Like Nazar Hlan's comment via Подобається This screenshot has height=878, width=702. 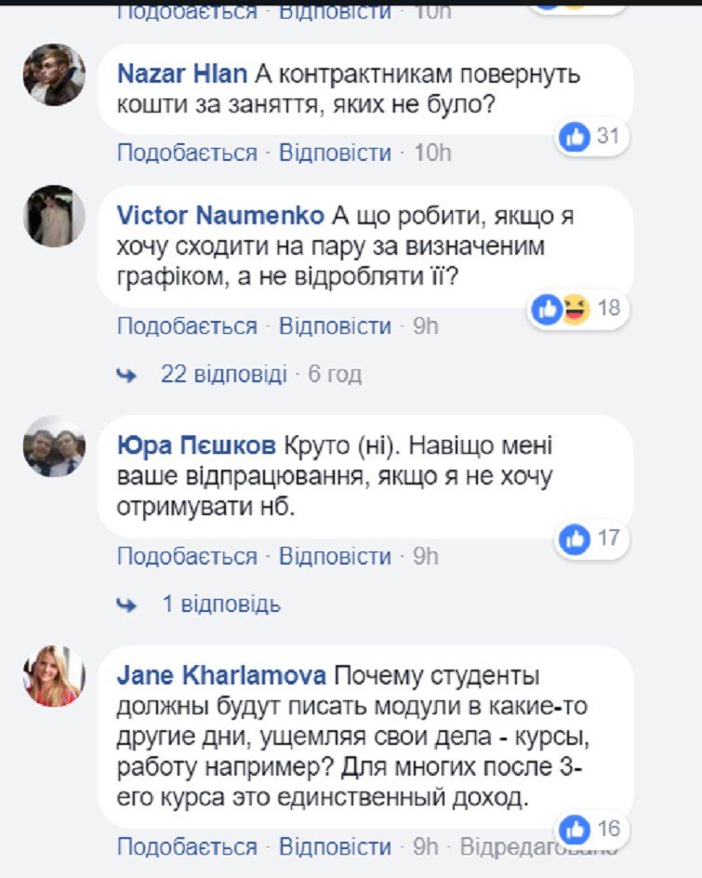point(187,153)
